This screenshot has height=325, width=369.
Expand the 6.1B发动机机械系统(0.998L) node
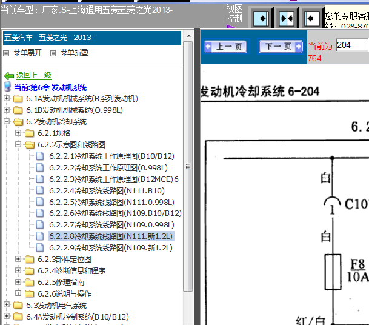click(x=7, y=110)
